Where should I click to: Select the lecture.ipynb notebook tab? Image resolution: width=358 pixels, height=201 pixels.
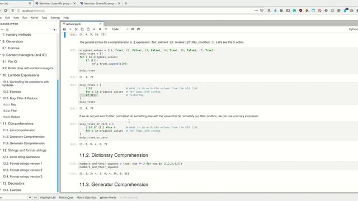pos(82,24)
